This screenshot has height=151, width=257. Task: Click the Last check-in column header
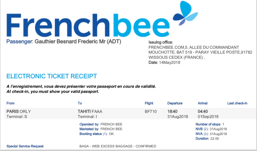[x=237, y=103]
